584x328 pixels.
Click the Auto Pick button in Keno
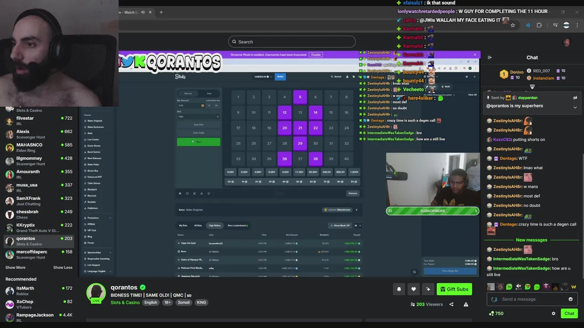coord(198,125)
